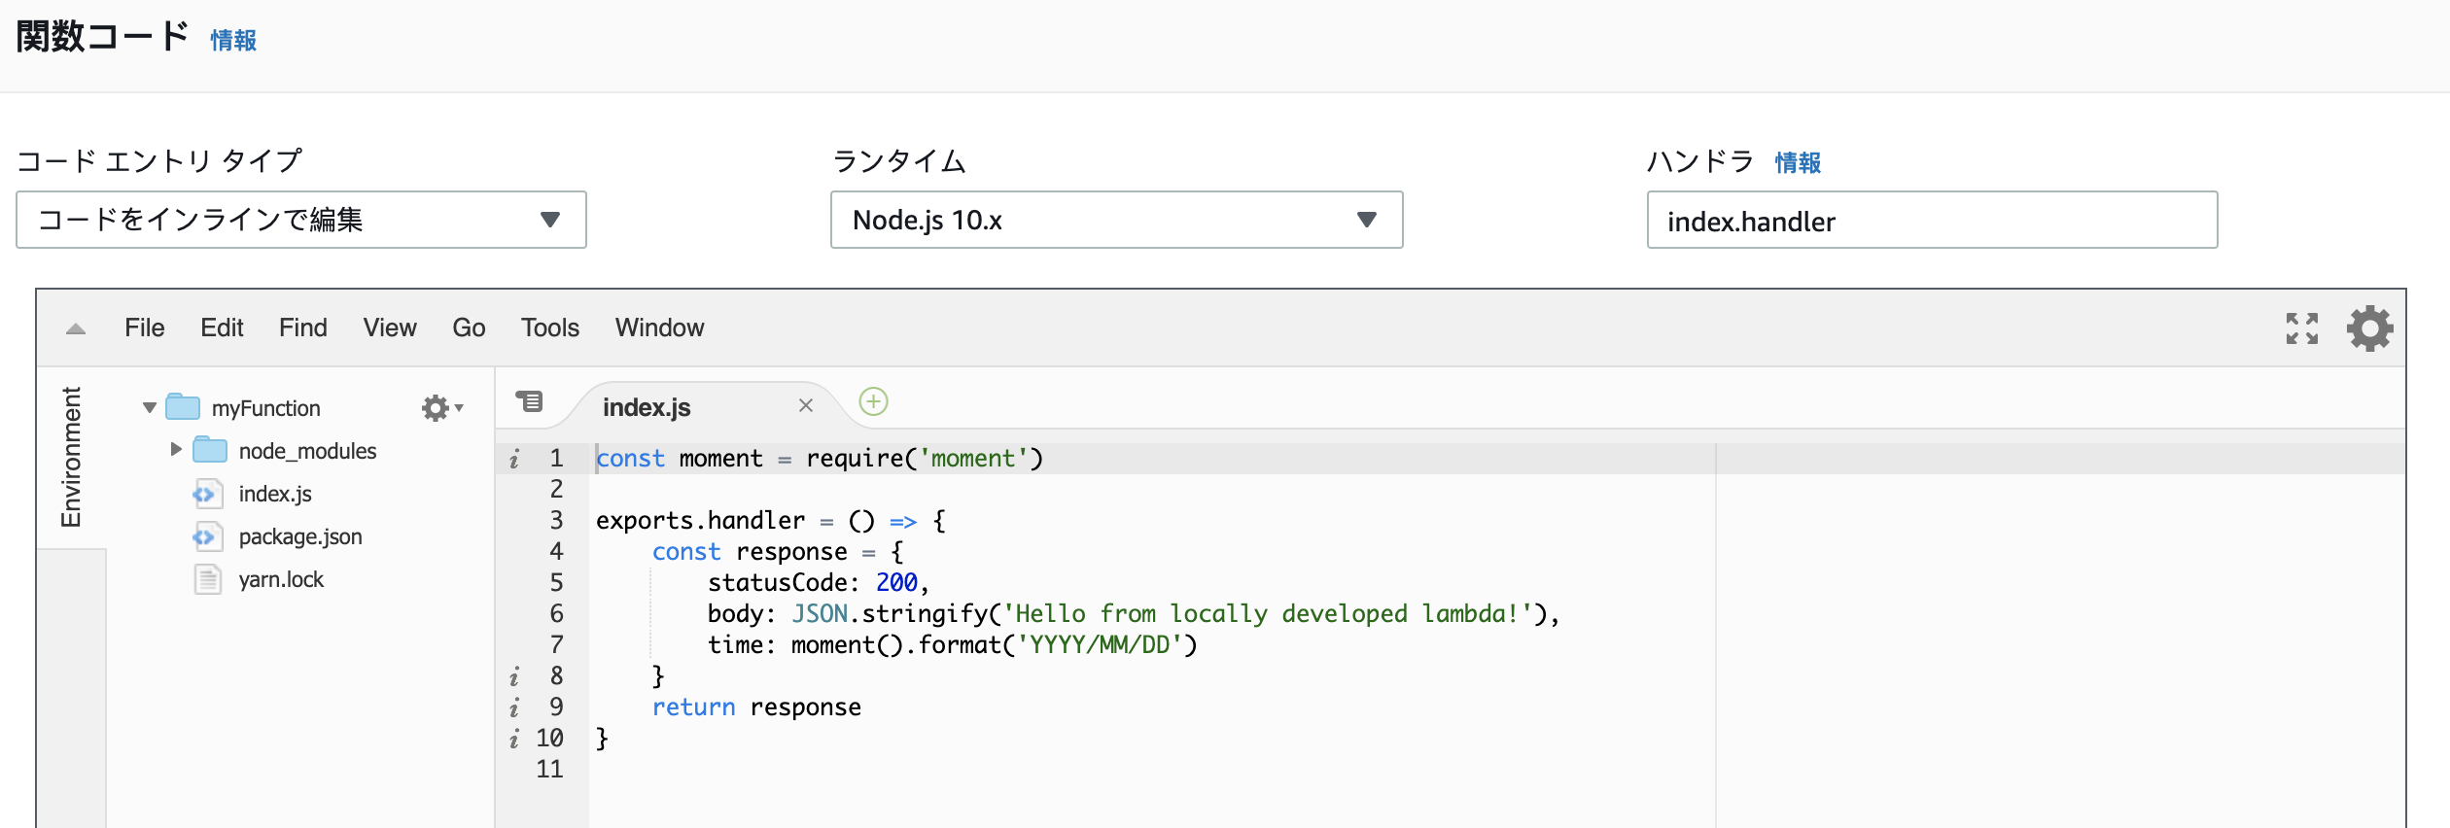Click line number 3 in gutter
The width and height of the screenshot is (2450, 828).
(x=556, y=521)
